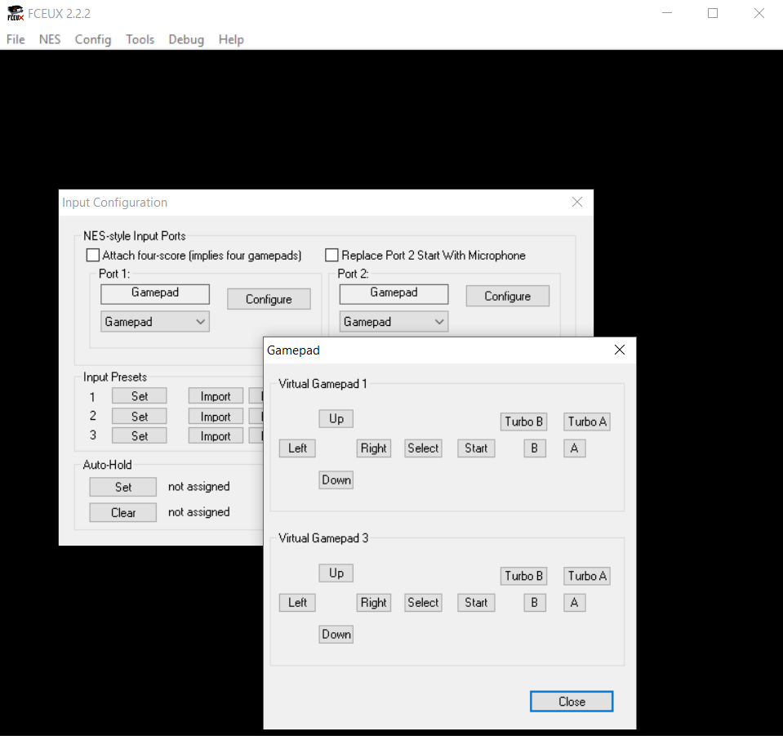Close the Gamepad dialog with X icon
This screenshot has width=783, height=736.
point(619,350)
